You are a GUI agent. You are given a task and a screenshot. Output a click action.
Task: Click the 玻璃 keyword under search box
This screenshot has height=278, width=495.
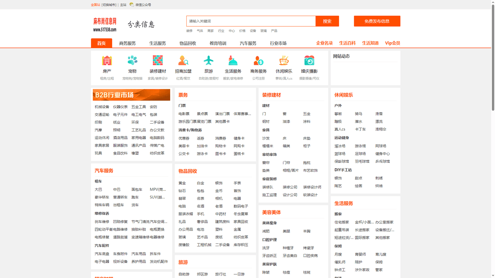(x=263, y=31)
